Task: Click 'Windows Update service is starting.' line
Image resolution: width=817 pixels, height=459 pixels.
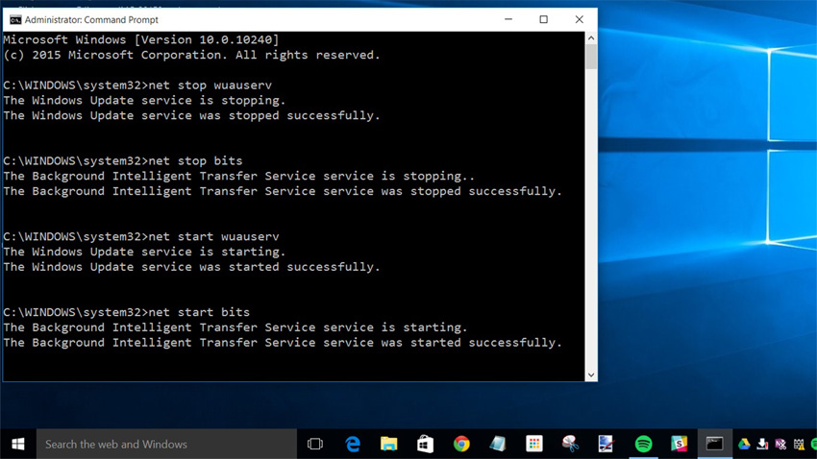Action: click(144, 252)
